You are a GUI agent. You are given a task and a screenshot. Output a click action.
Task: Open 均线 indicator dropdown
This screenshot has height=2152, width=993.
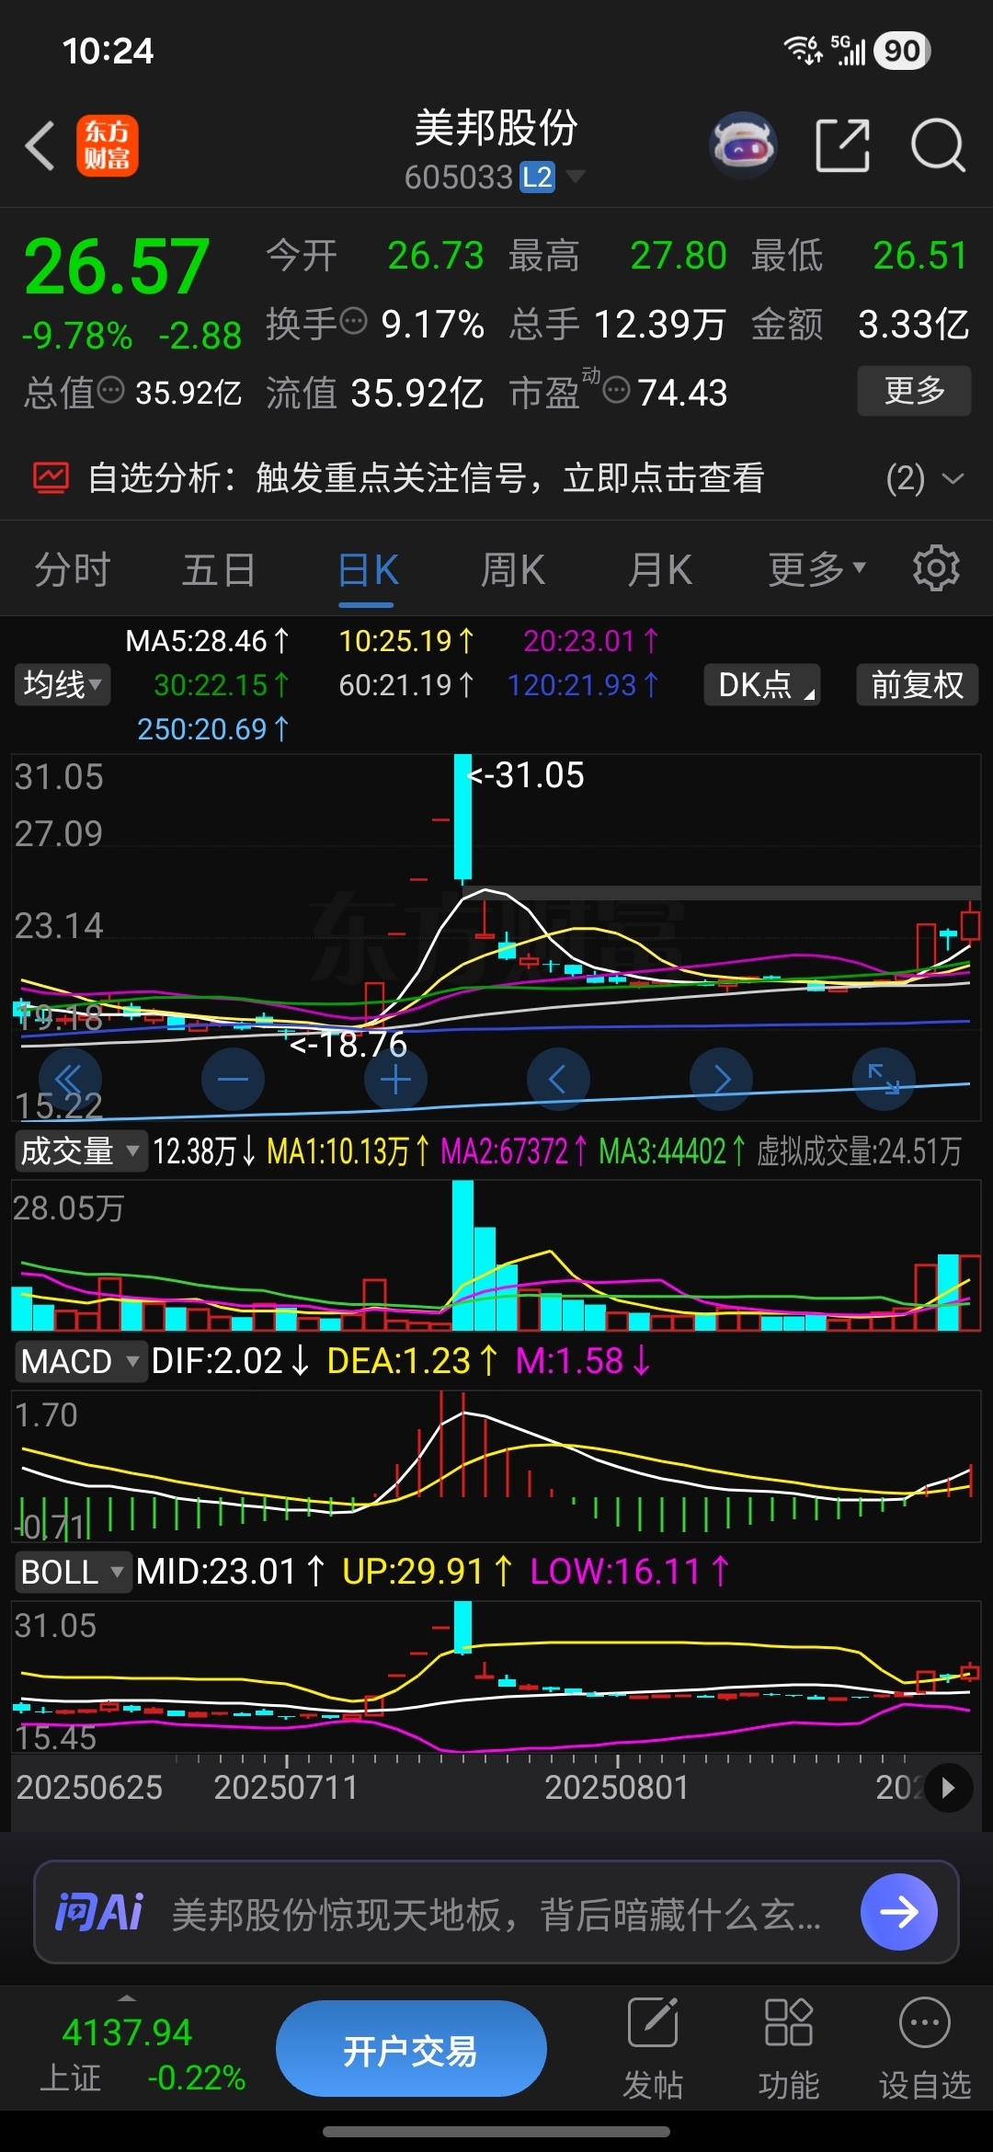tap(63, 684)
